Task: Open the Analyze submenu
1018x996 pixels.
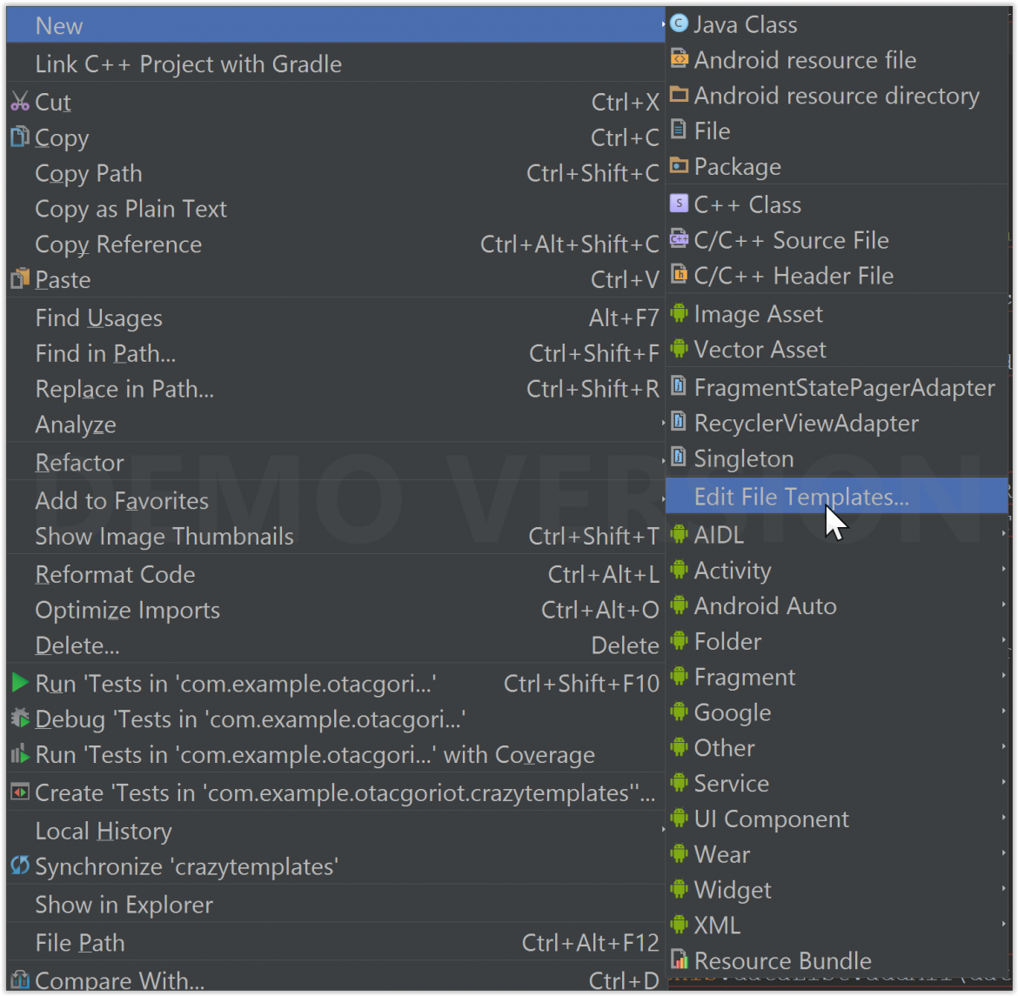Action: coord(336,424)
